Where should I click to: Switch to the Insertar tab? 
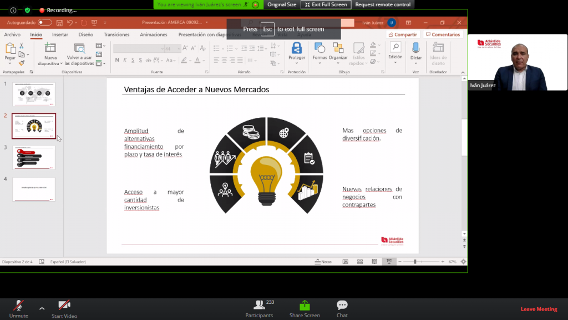pyautogui.click(x=60, y=34)
